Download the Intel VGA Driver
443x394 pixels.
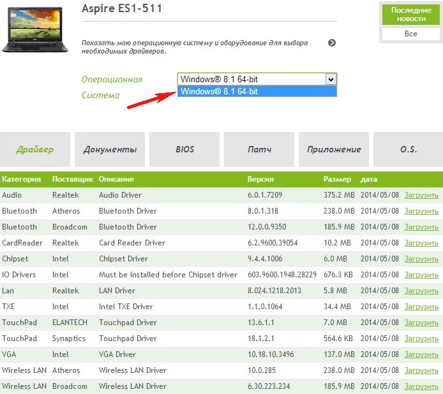tap(421, 354)
